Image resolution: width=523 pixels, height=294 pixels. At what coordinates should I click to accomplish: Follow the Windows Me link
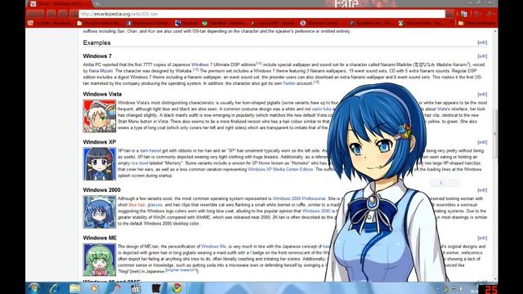pos(213,247)
